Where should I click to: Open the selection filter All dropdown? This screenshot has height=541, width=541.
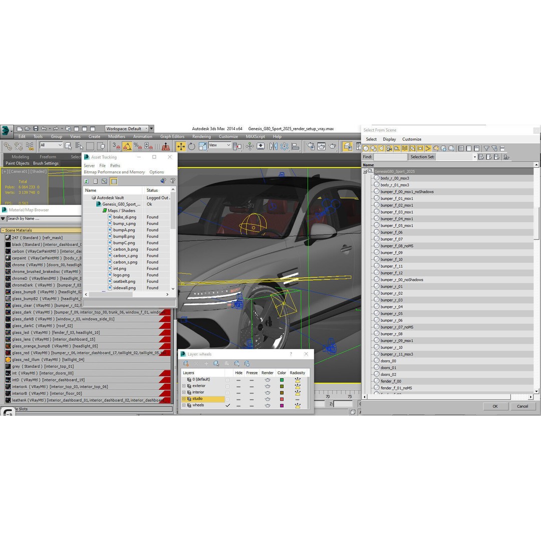click(51, 145)
